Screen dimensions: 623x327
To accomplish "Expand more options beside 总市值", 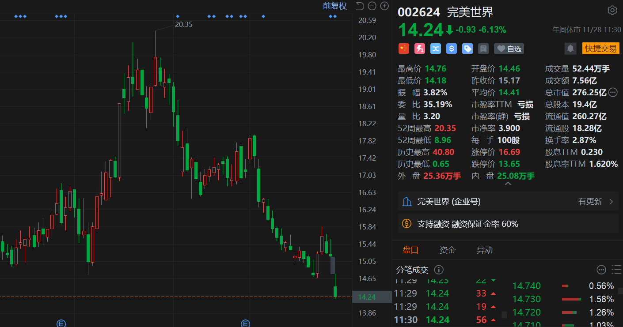I will pos(613,92).
